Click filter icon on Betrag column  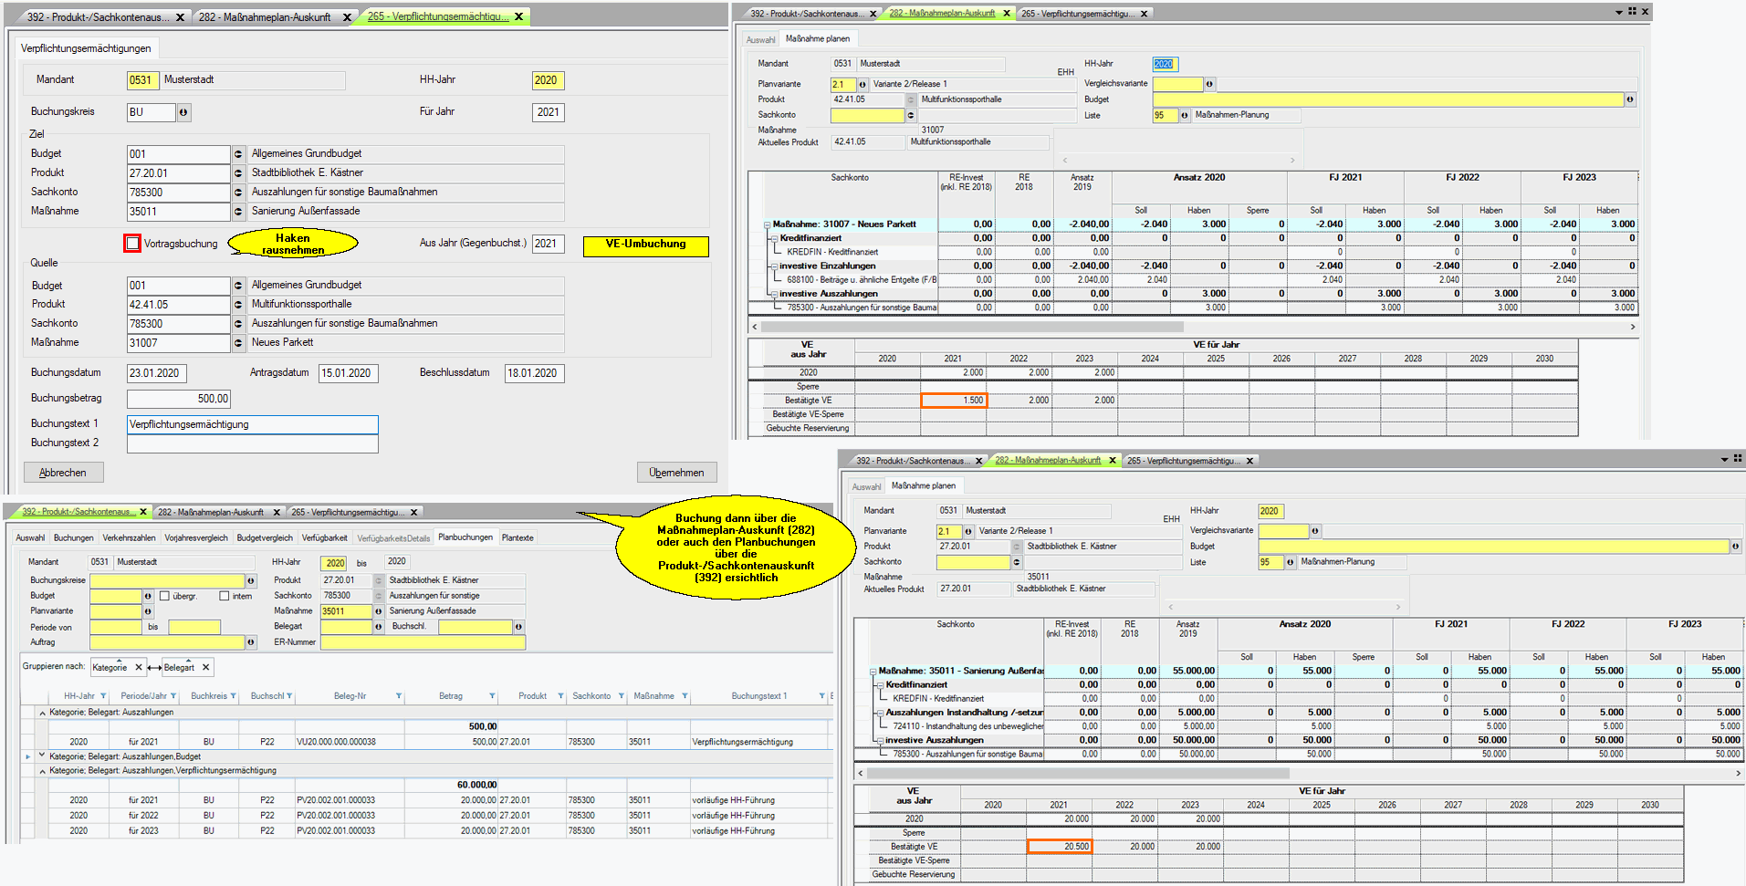click(x=492, y=696)
